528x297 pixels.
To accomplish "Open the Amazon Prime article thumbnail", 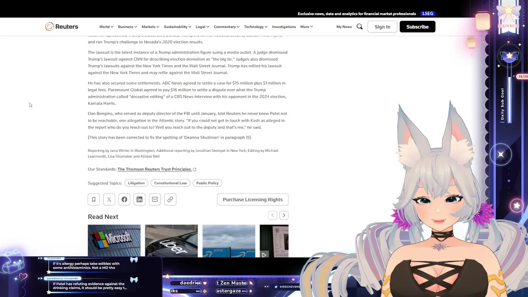I will point(229,241).
